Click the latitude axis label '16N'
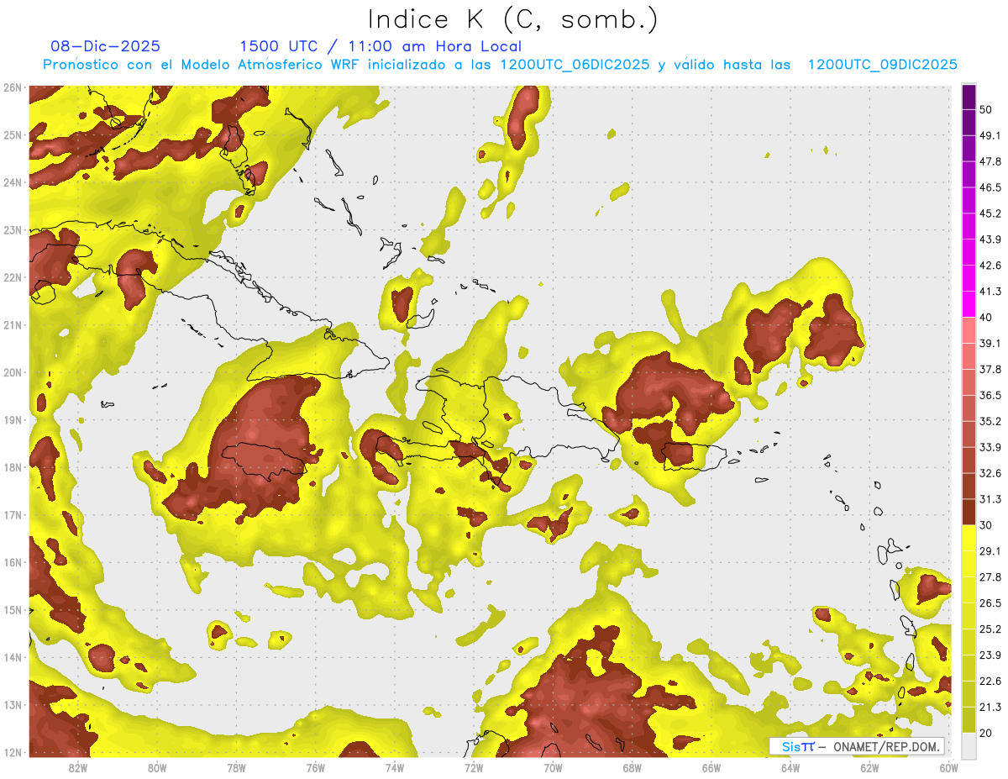 (x=13, y=562)
